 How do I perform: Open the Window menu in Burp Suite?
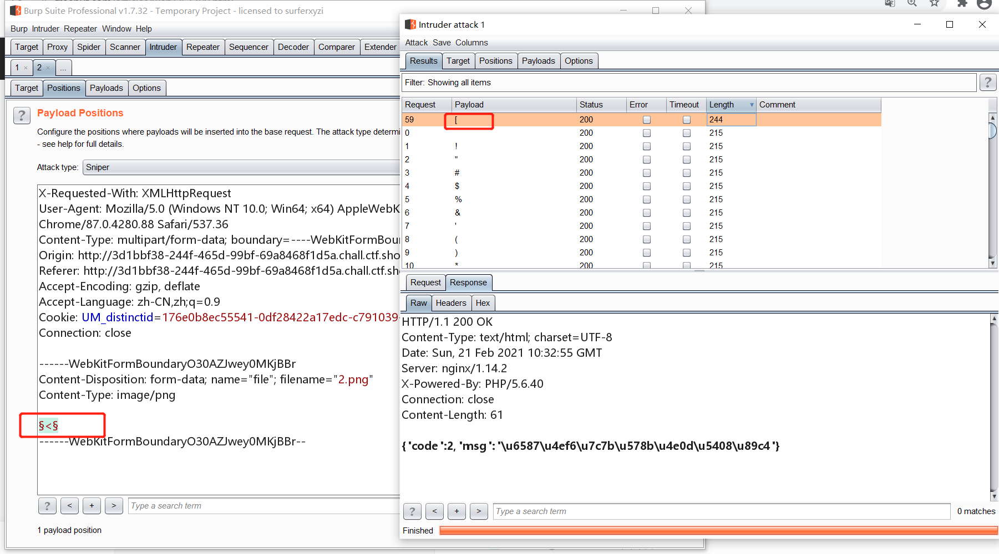(x=116, y=29)
